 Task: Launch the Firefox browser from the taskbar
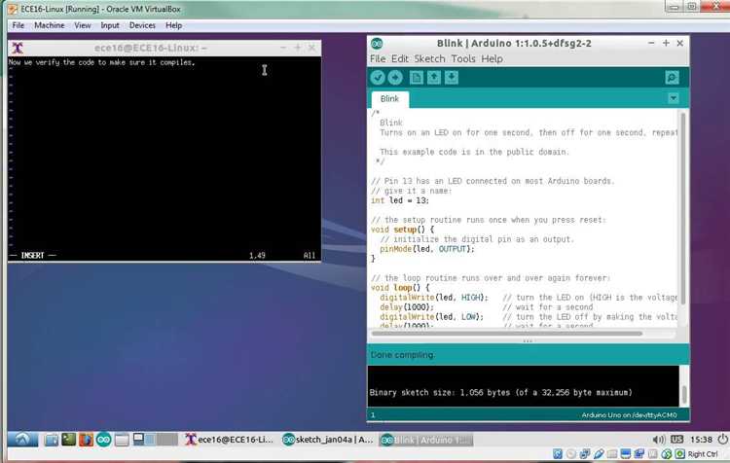[86, 440]
